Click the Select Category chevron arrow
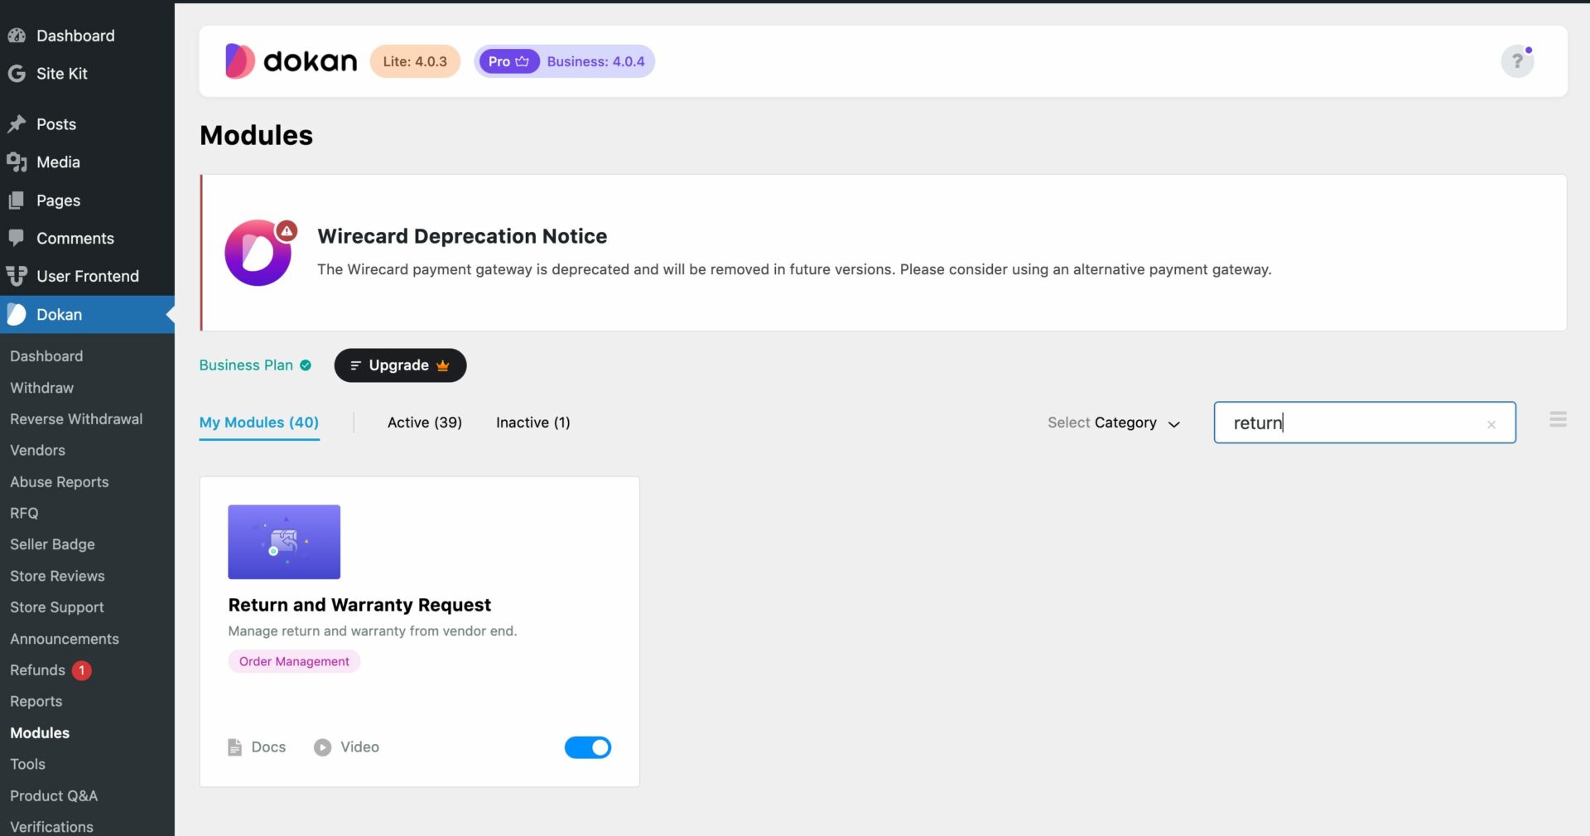The image size is (1590, 836). [x=1173, y=424]
